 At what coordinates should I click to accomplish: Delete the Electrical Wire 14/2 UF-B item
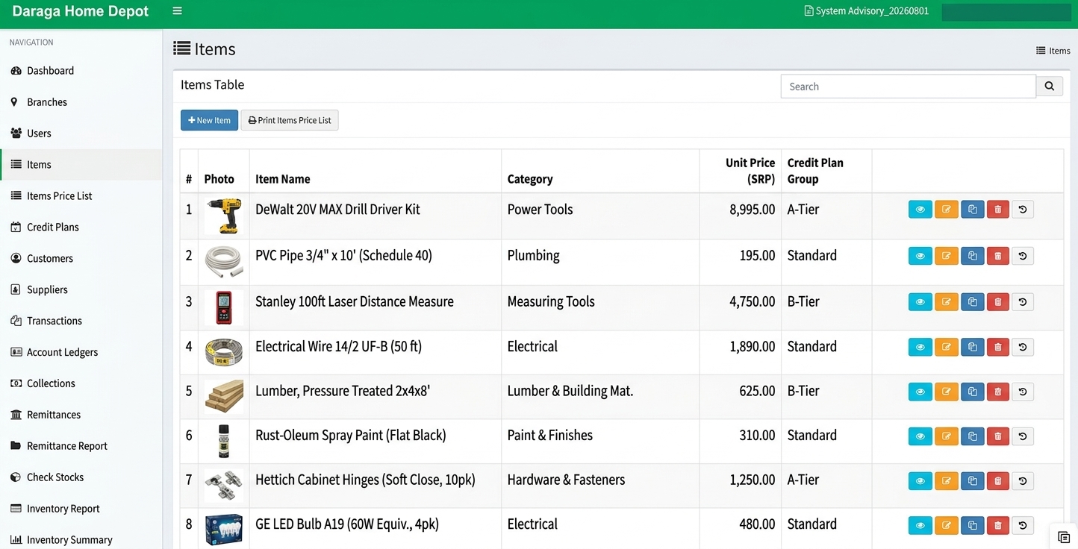[x=998, y=347]
